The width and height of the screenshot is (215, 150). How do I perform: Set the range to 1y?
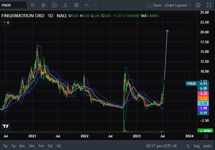[14, 146]
